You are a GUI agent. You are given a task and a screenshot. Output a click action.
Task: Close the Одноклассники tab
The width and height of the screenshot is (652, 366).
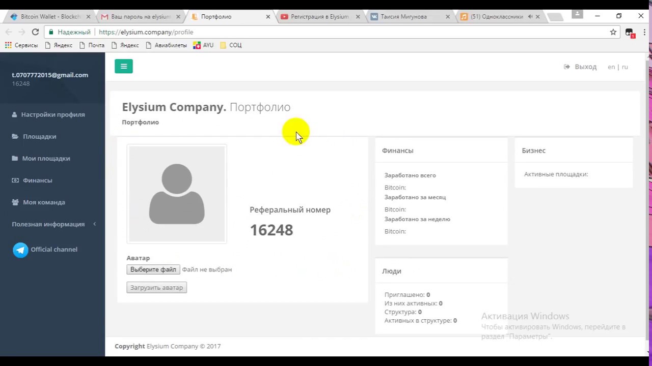click(x=537, y=17)
